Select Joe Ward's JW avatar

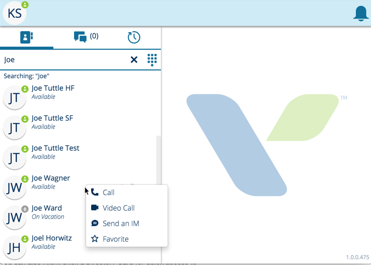(x=14, y=218)
